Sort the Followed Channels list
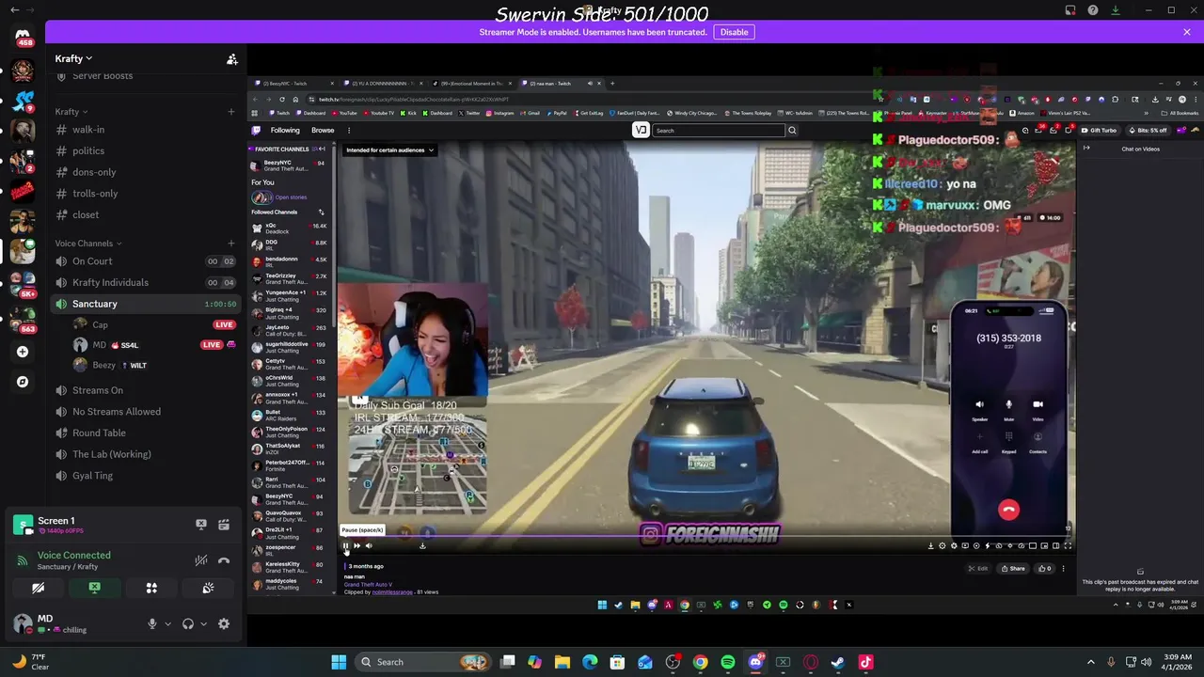The image size is (1204, 677). click(321, 213)
